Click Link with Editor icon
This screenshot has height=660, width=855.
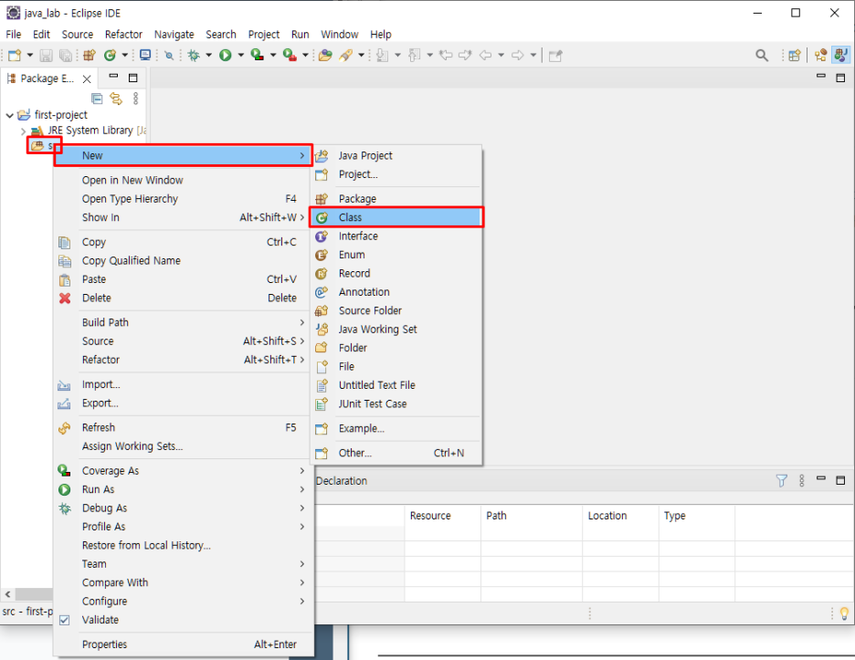click(x=116, y=99)
